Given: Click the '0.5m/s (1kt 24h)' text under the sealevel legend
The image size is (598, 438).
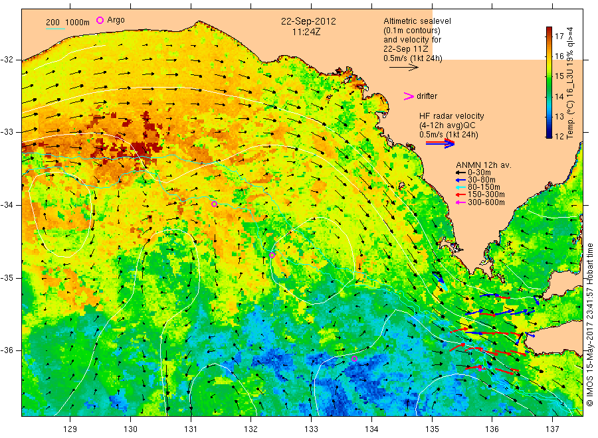Looking at the screenshot, I should pyautogui.click(x=413, y=58).
